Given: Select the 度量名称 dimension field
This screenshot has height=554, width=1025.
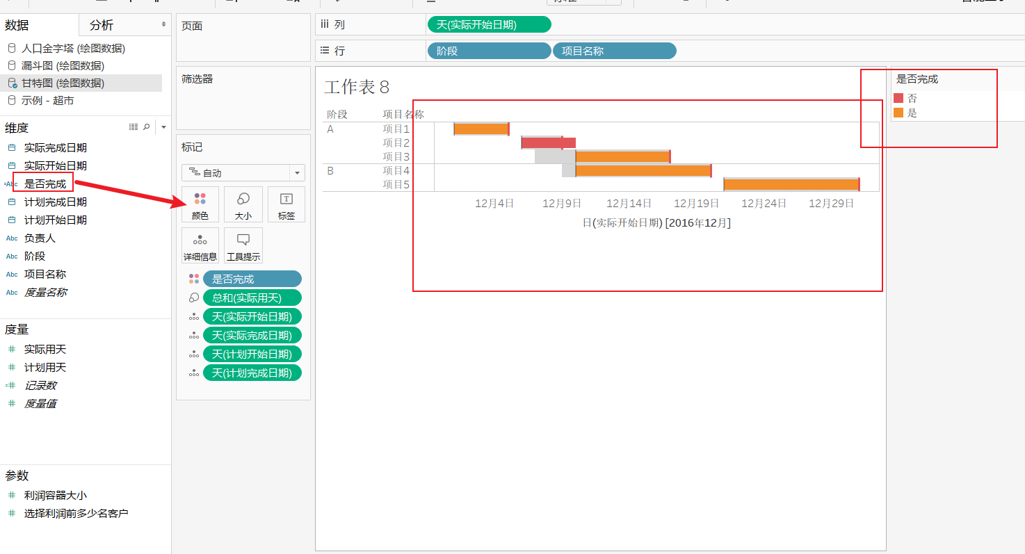Looking at the screenshot, I should [x=45, y=292].
